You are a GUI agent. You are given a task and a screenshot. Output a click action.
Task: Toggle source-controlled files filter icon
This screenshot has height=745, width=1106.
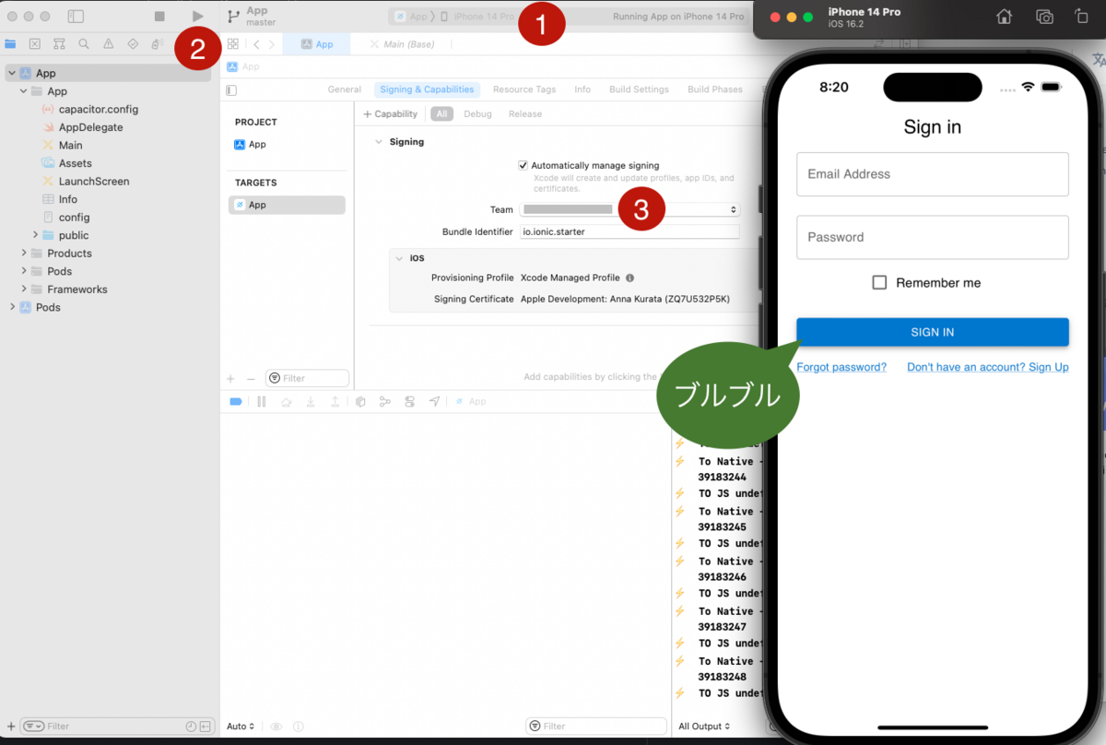tap(206, 727)
